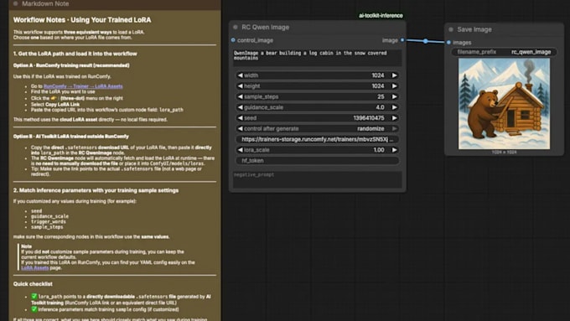The height and width of the screenshot is (321, 570).
Task: Click the images input socket on Save Image
Action: pos(448,43)
